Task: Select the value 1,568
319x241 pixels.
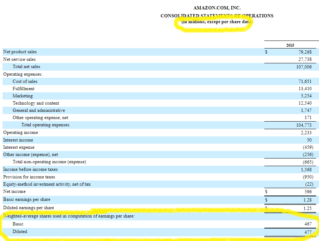Action: click(x=306, y=169)
